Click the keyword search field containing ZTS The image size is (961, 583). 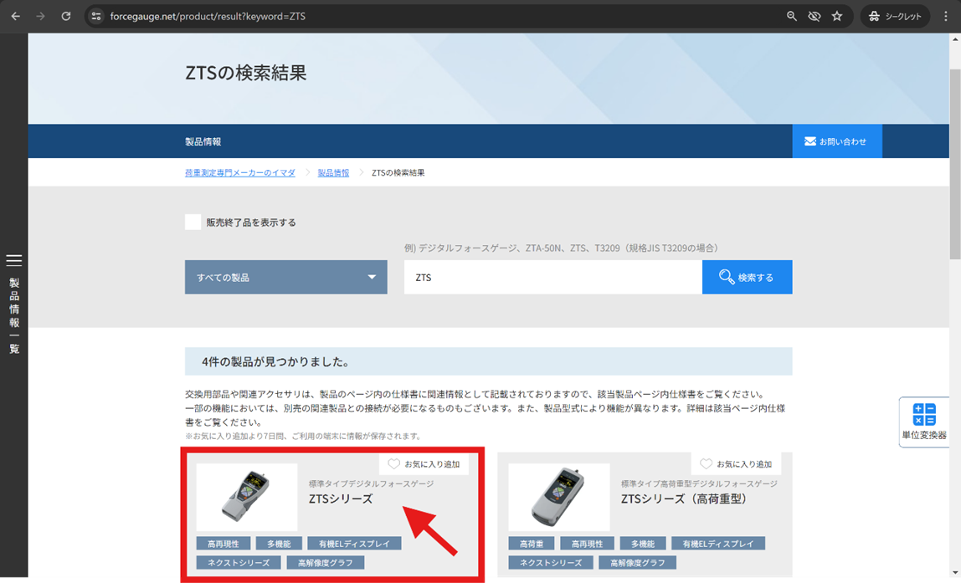point(552,277)
